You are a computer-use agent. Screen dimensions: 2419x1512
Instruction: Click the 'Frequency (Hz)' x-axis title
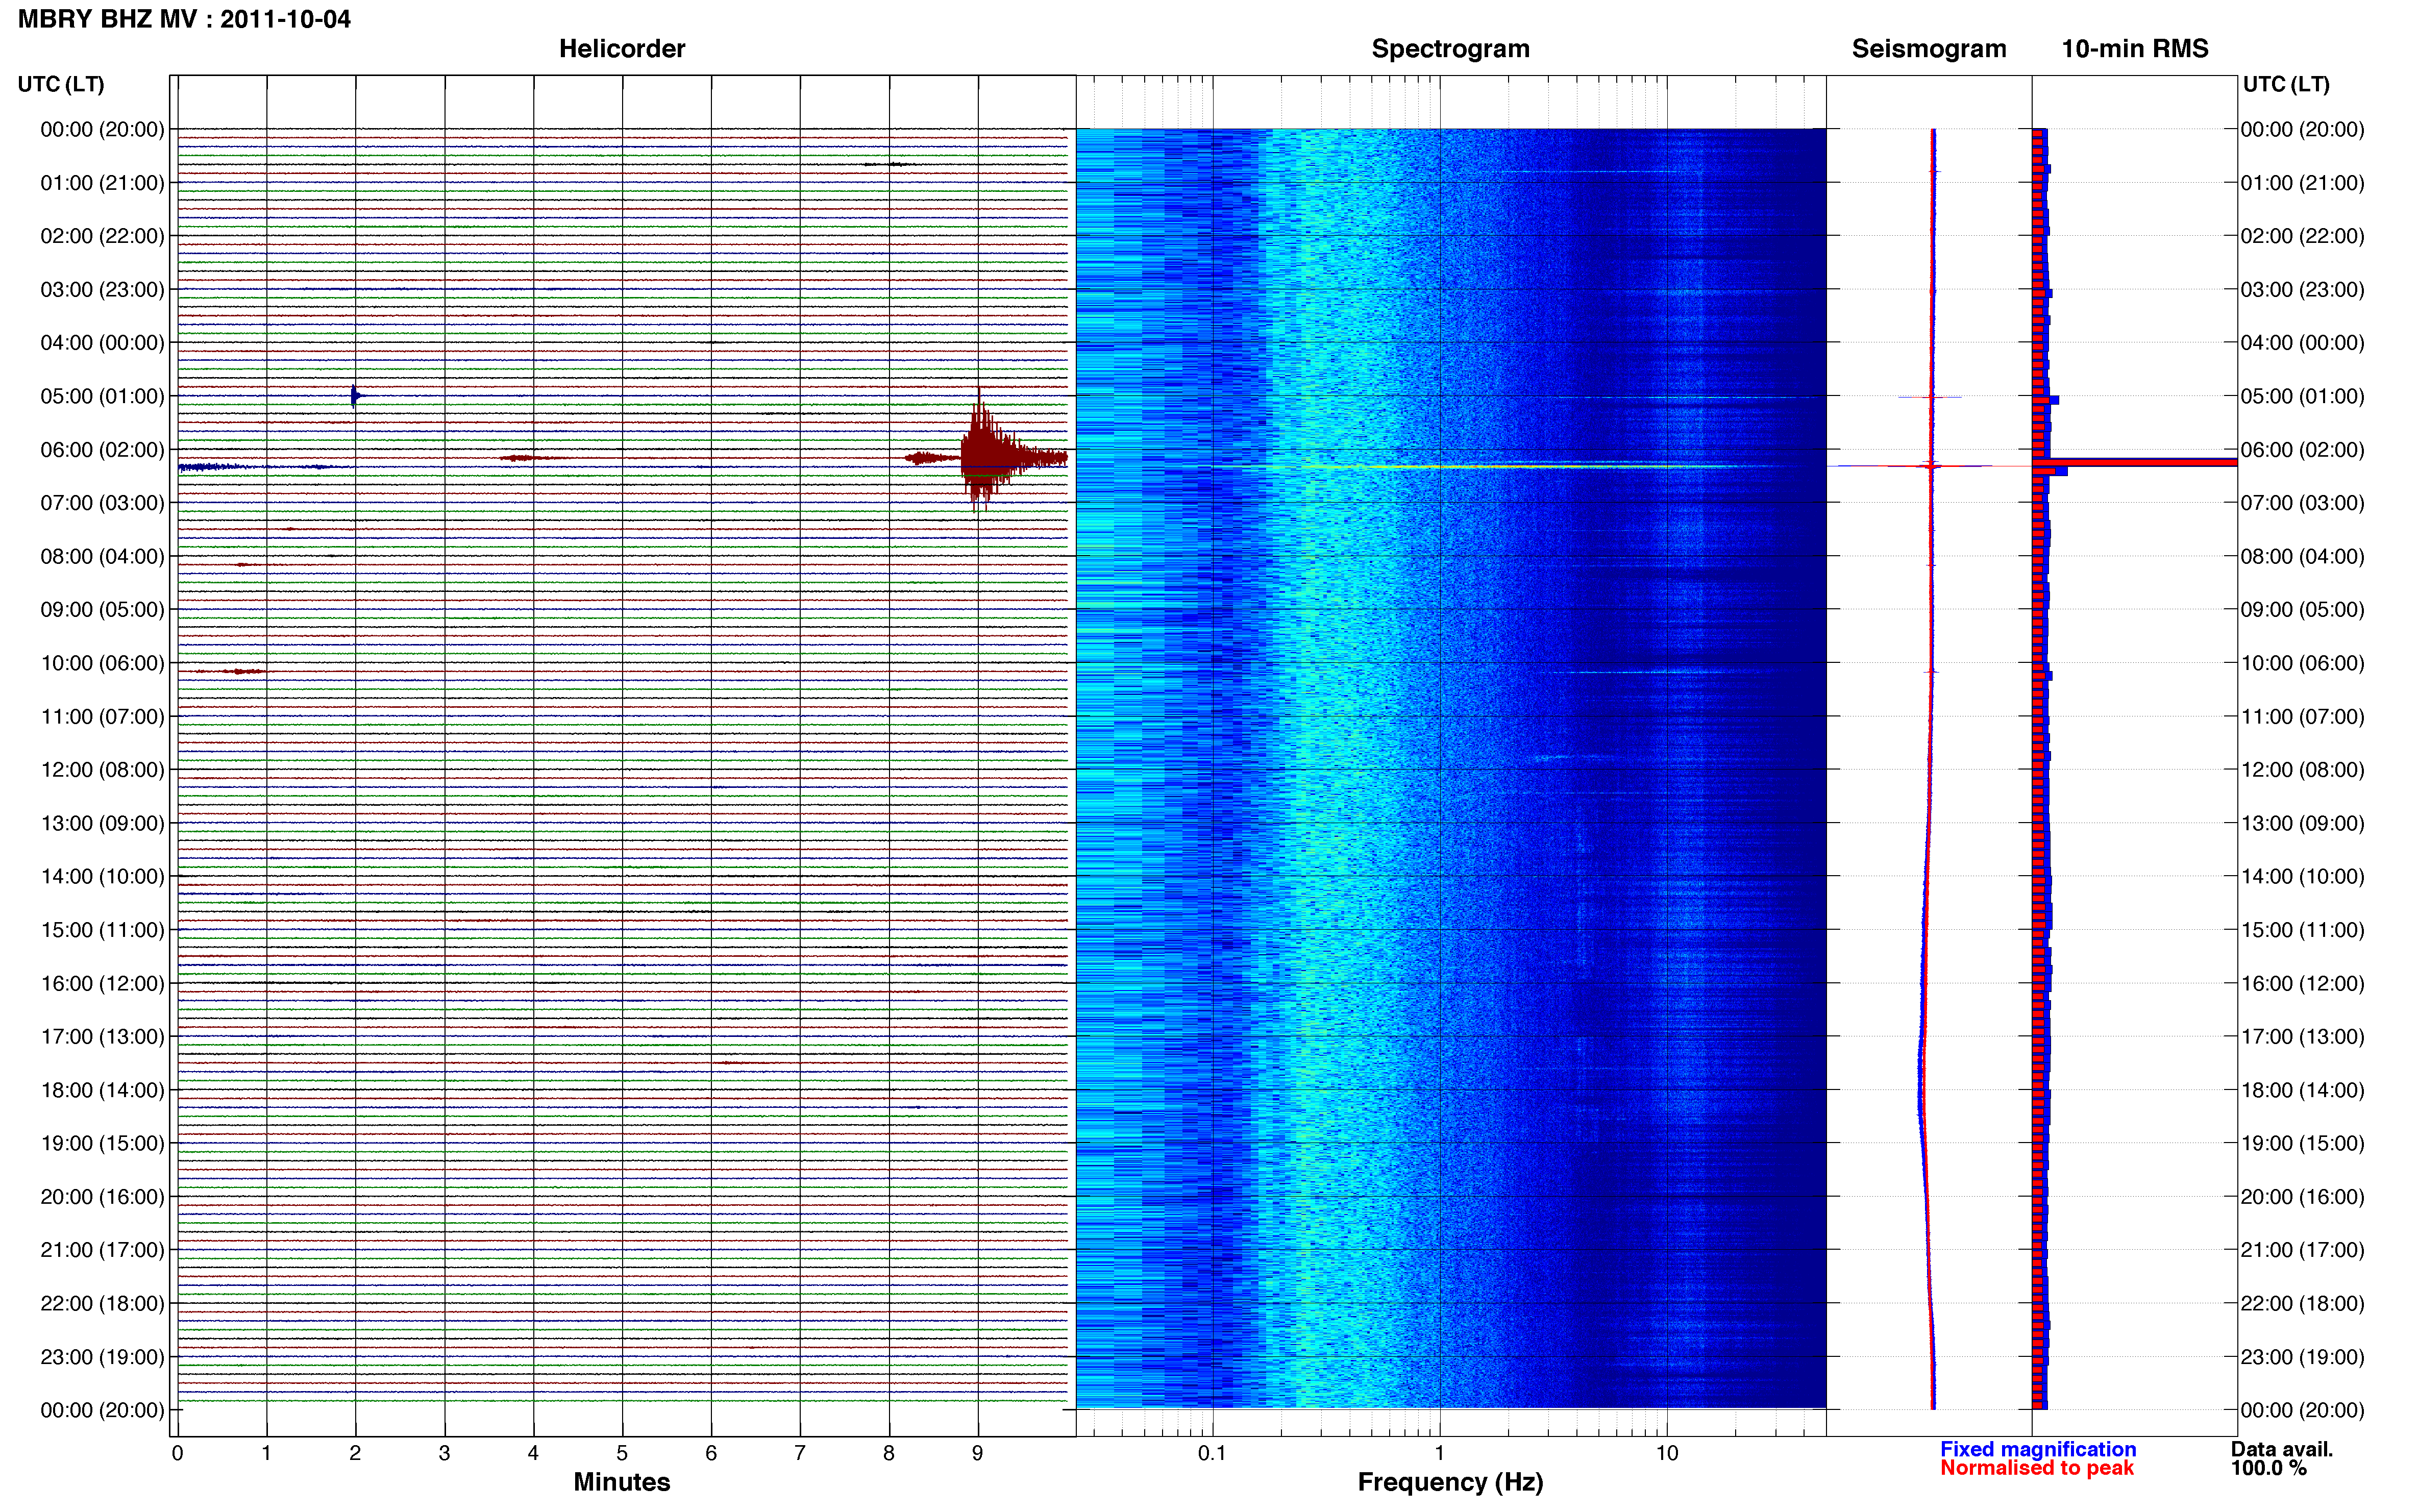[1450, 1482]
